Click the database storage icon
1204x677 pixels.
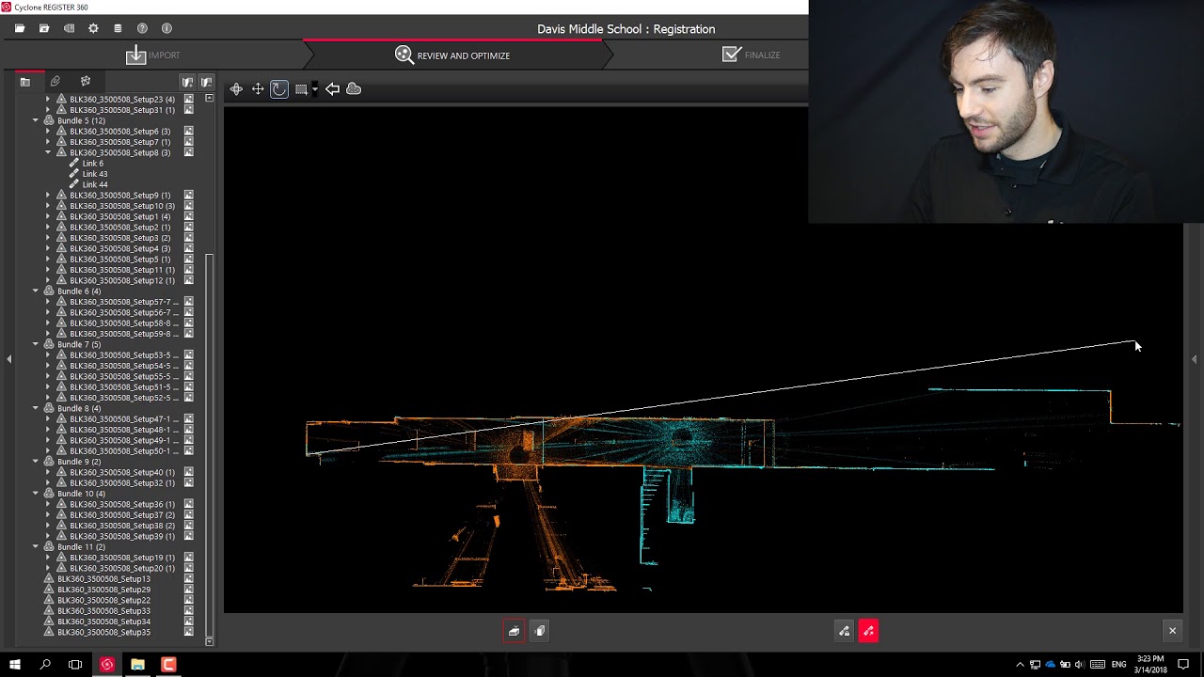click(118, 28)
